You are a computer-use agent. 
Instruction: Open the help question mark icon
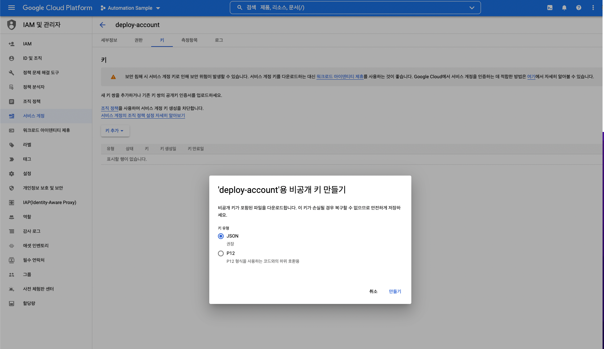coord(579,8)
